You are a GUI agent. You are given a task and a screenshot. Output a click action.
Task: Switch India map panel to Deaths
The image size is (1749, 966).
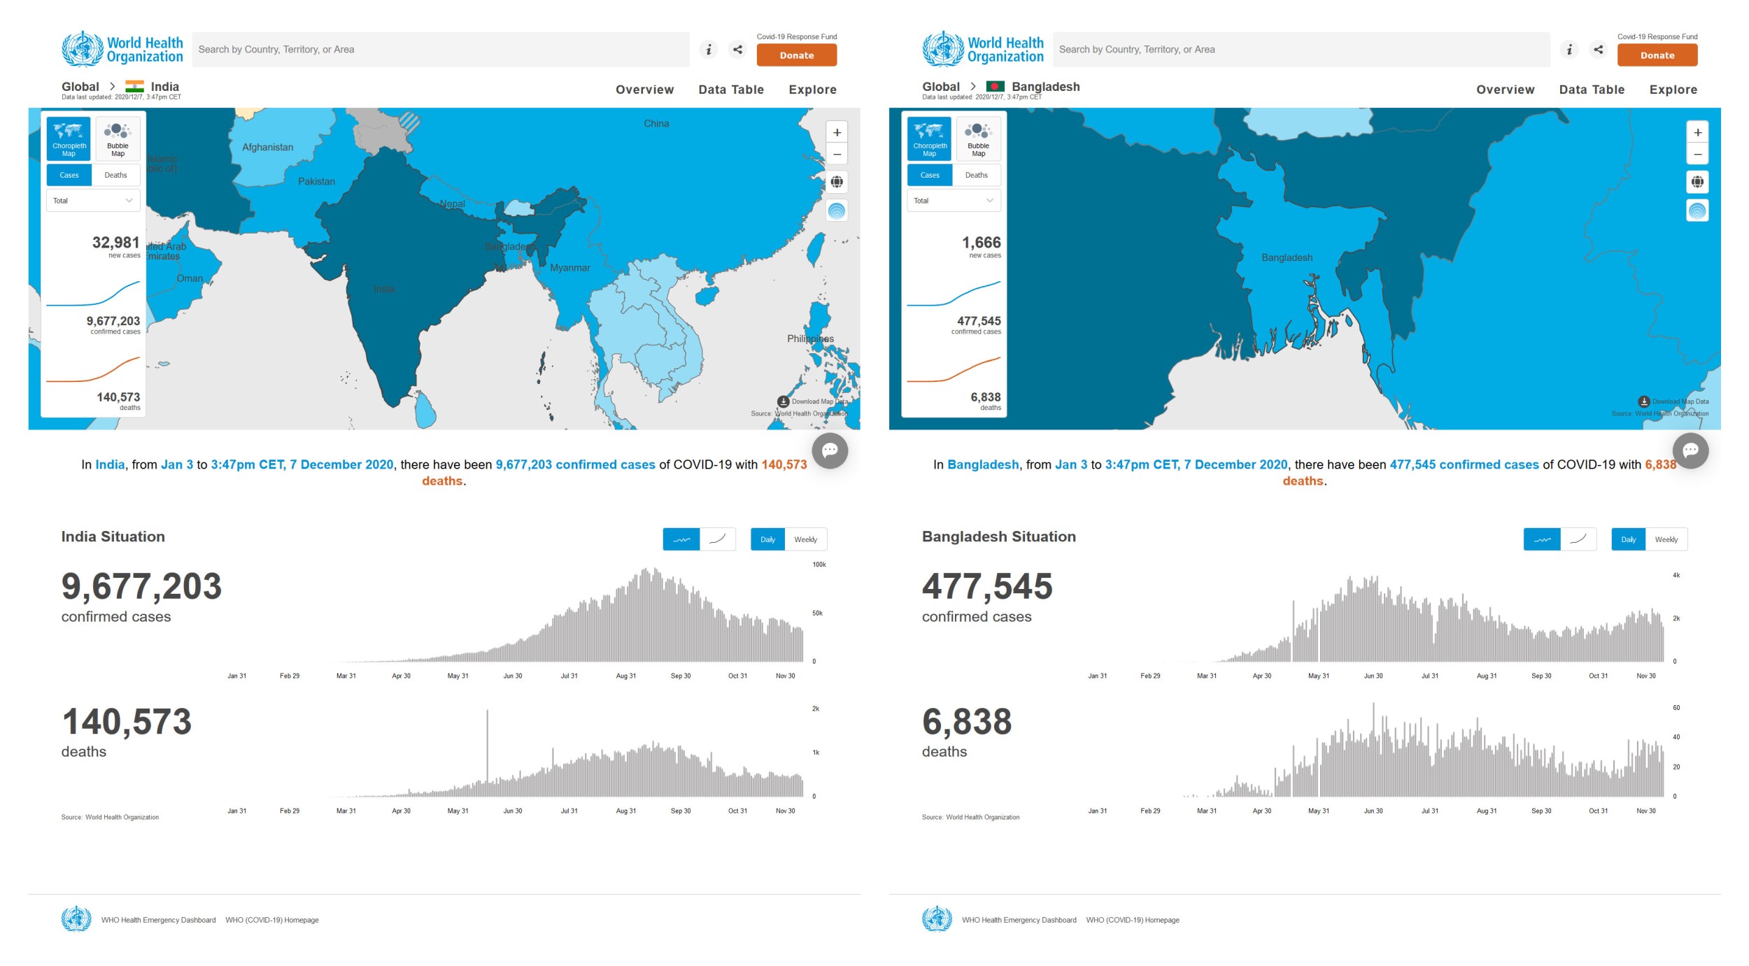coord(116,175)
